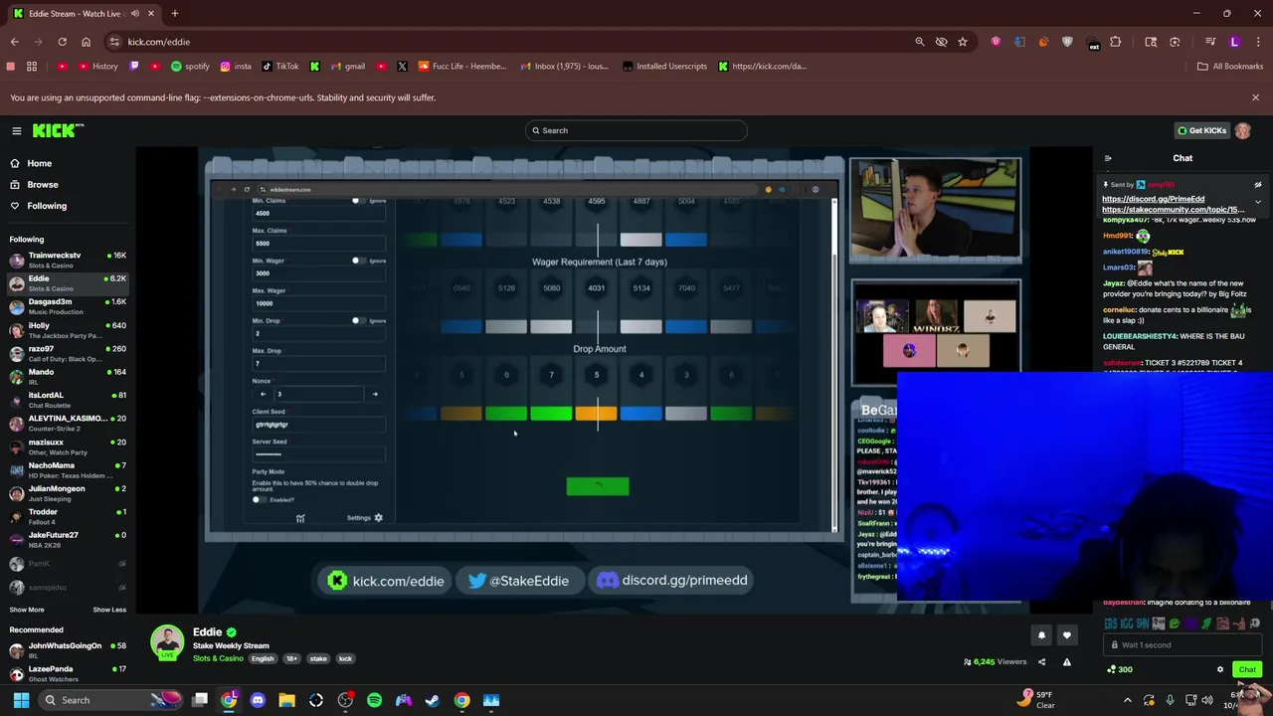1273x716 pixels.
Task: Click the Chrome home button
Action: [86, 42]
